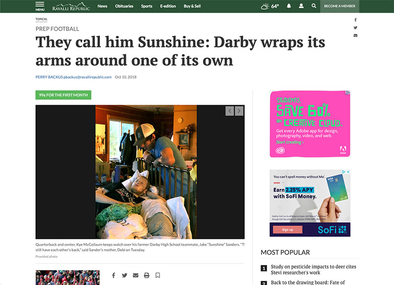The height and width of the screenshot is (285, 394).
Task: Email article using the top-right envelope icon
Action: pyautogui.click(x=355, y=35)
